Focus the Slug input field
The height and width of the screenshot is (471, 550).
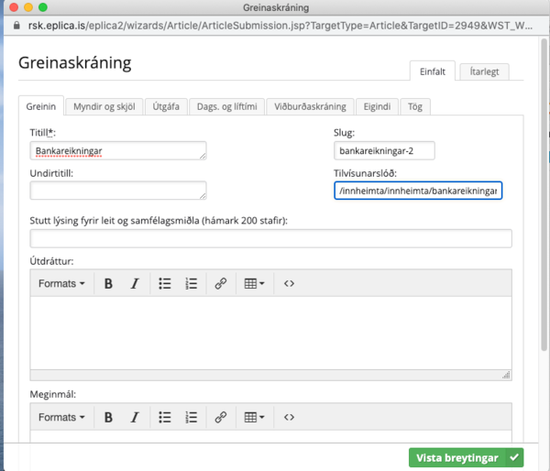(384, 151)
